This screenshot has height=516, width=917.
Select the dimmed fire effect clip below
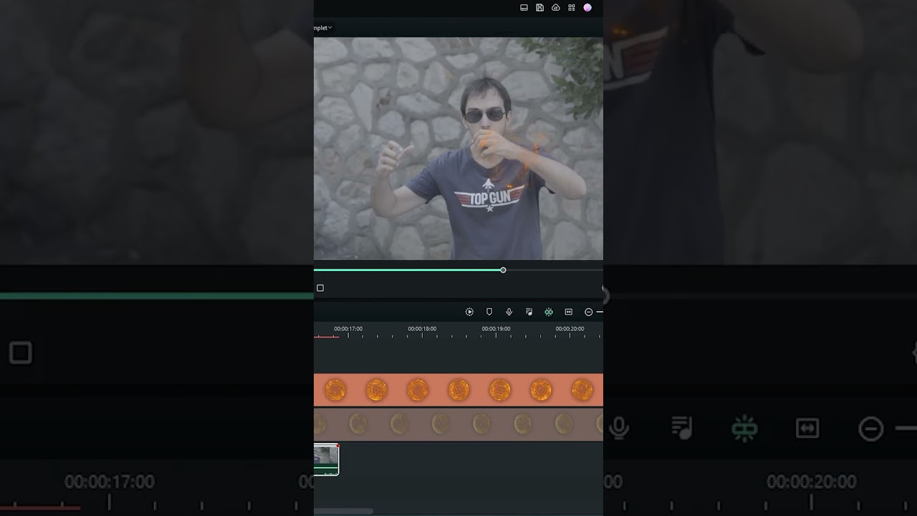click(x=458, y=424)
